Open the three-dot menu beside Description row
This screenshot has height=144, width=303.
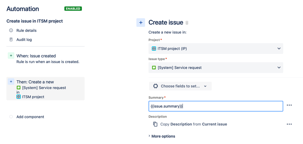289,124
